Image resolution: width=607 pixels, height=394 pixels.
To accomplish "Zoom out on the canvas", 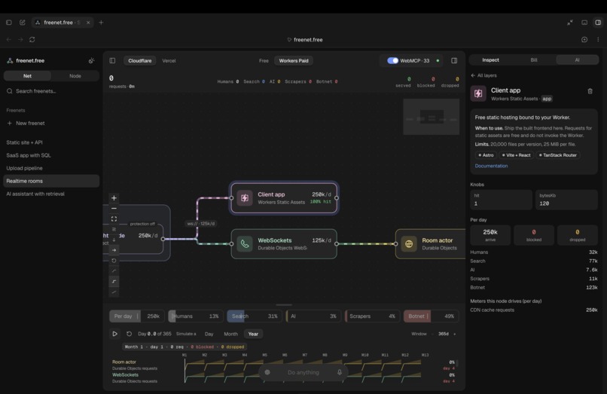I will coord(114,209).
